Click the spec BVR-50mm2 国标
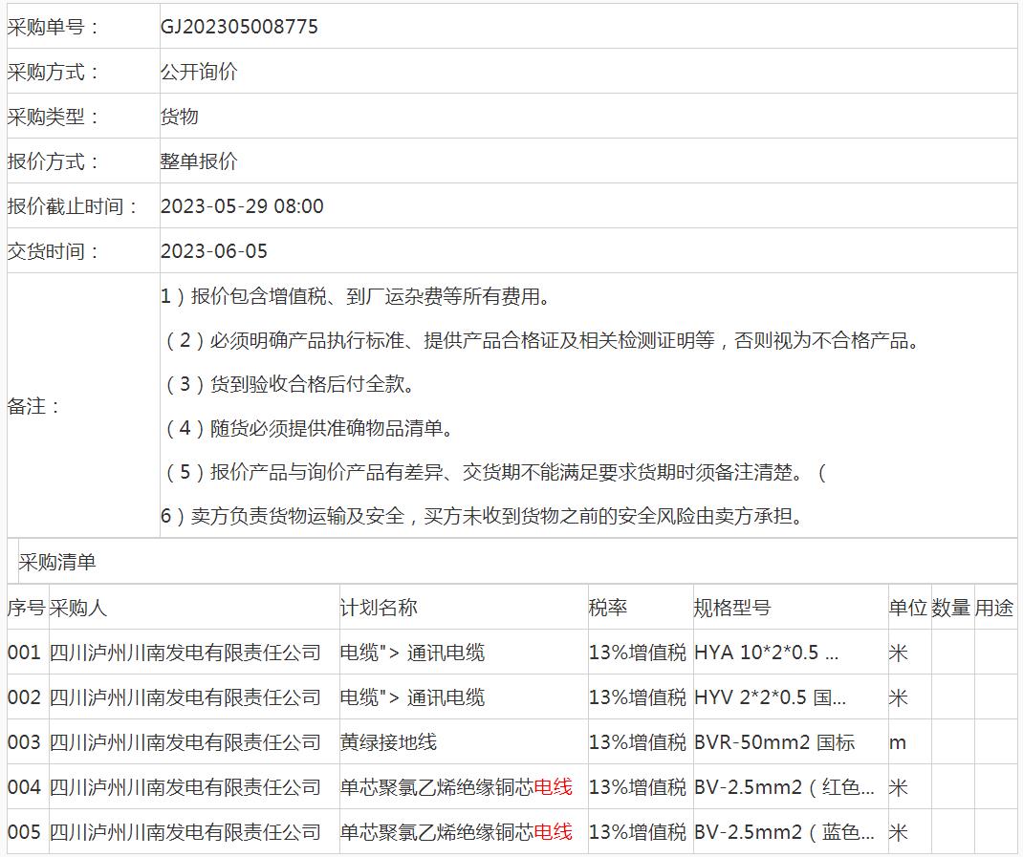Screen dimensions: 1023x857 [774, 742]
